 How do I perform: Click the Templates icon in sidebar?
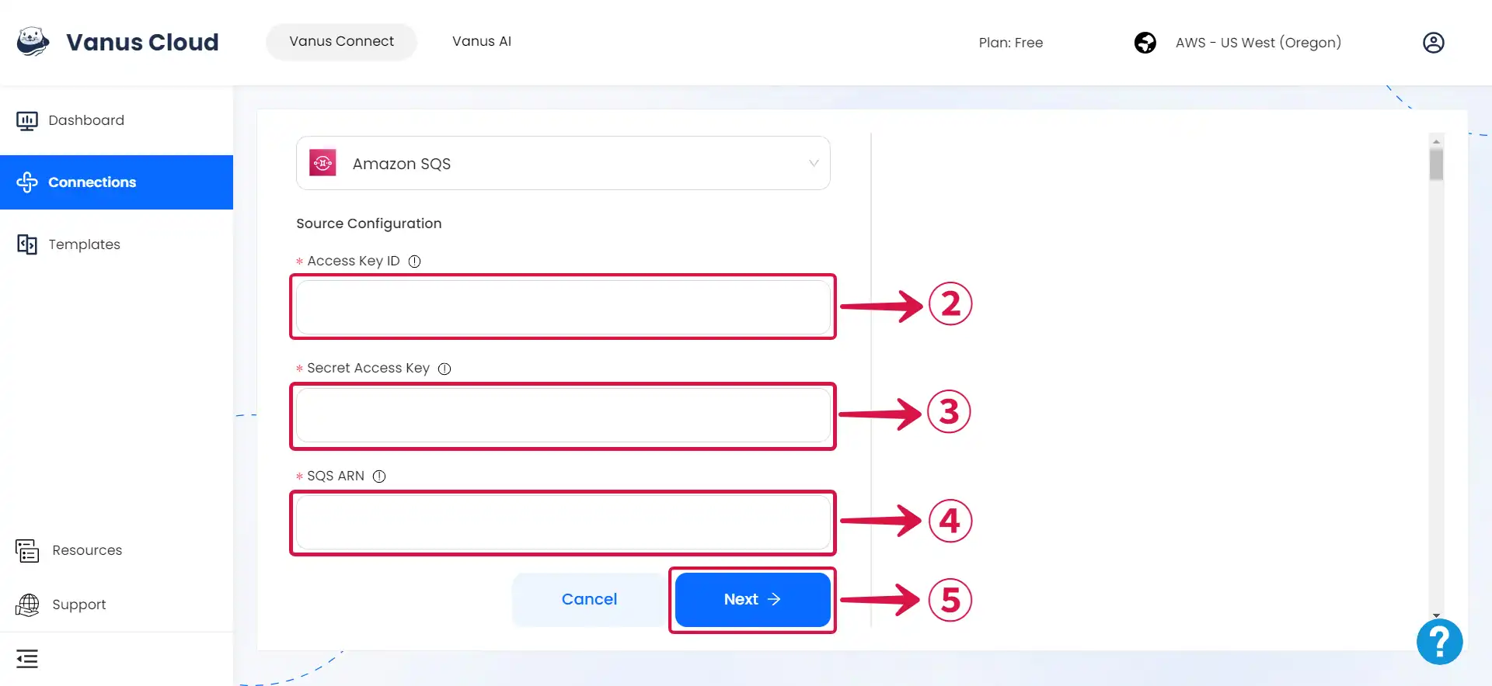(x=27, y=244)
